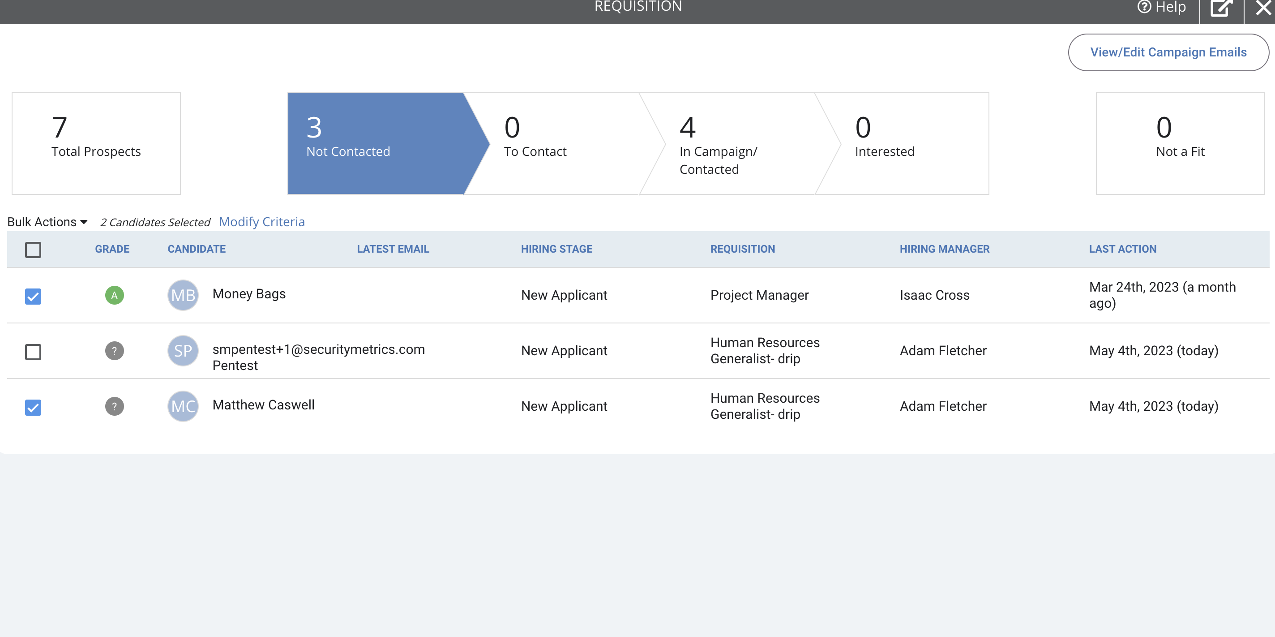This screenshot has height=637, width=1275.
Task: Click the Mar 24th, 2023 last action
Action: coord(1163,295)
